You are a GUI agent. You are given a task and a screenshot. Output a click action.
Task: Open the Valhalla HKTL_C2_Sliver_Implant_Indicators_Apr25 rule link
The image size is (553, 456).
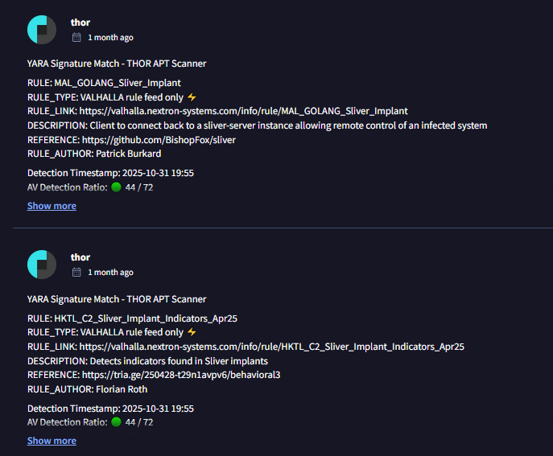(271, 347)
